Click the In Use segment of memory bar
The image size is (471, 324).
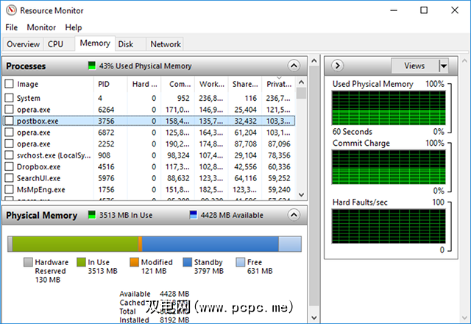pyautogui.click(x=75, y=244)
